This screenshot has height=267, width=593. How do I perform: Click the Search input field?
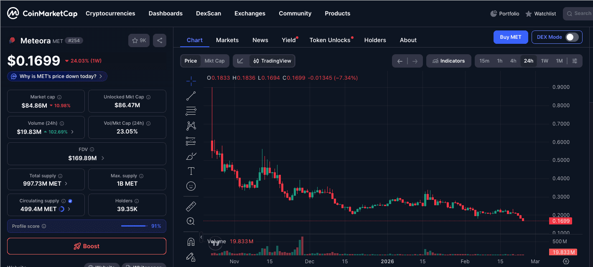[582, 13]
